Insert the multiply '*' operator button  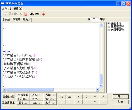[95, 97]
